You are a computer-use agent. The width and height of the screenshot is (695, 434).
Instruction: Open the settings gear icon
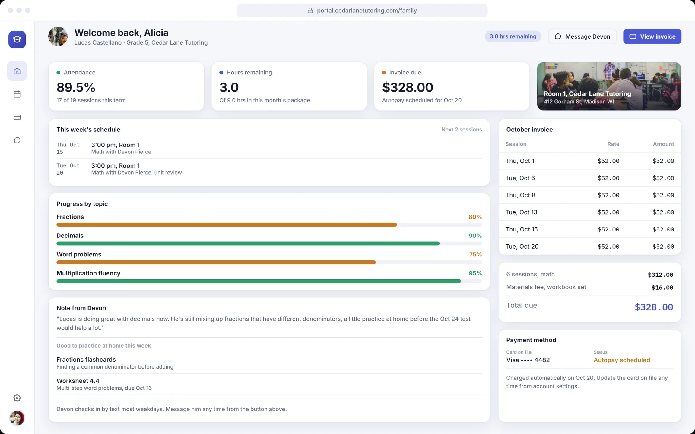tap(17, 398)
